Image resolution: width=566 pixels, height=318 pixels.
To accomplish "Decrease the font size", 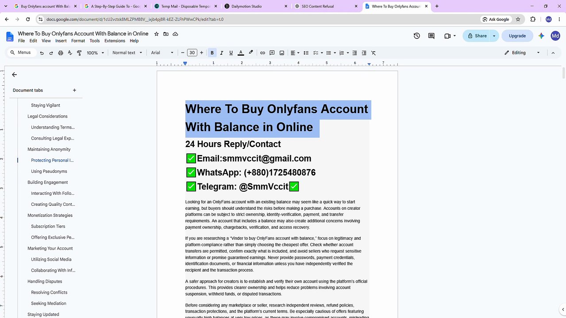I will pyautogui.click(x=183, y=53).
